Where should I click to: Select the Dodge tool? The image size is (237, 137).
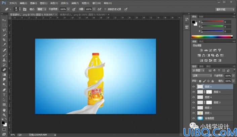coord(4,84)
